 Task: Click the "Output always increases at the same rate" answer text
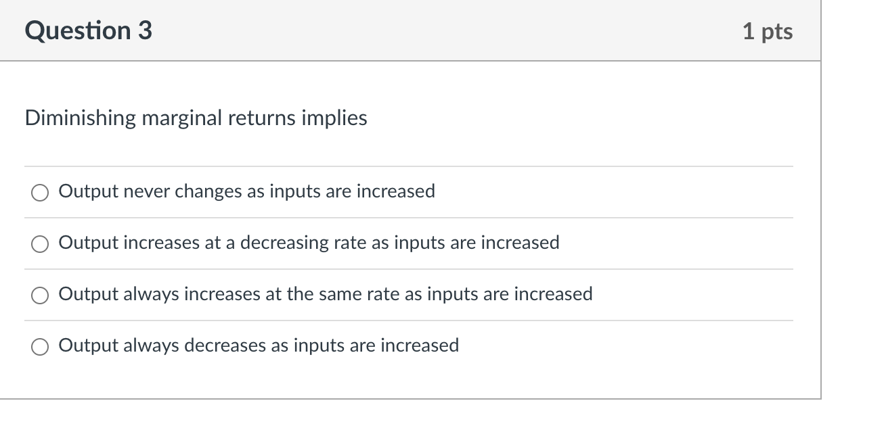click(x=325, y=294)
